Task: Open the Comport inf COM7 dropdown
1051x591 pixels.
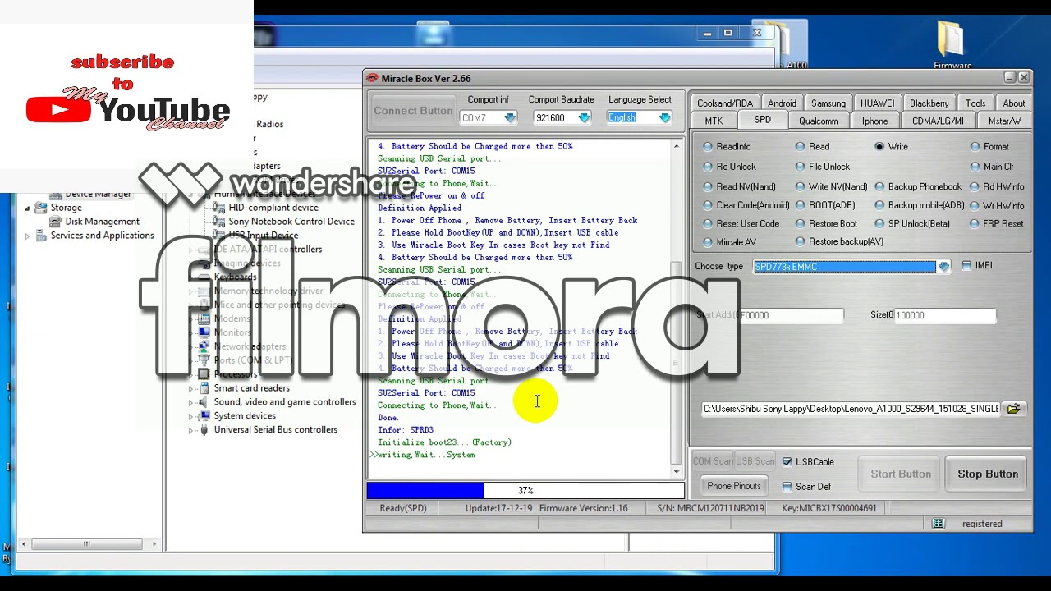Action: coord(510,118)
